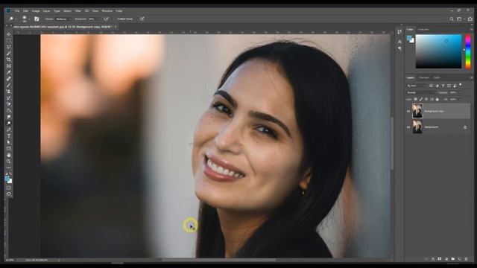The image size is (477, 268).
Task: Select the highlighted Dodge tool
Action: (x=9, y=124)
